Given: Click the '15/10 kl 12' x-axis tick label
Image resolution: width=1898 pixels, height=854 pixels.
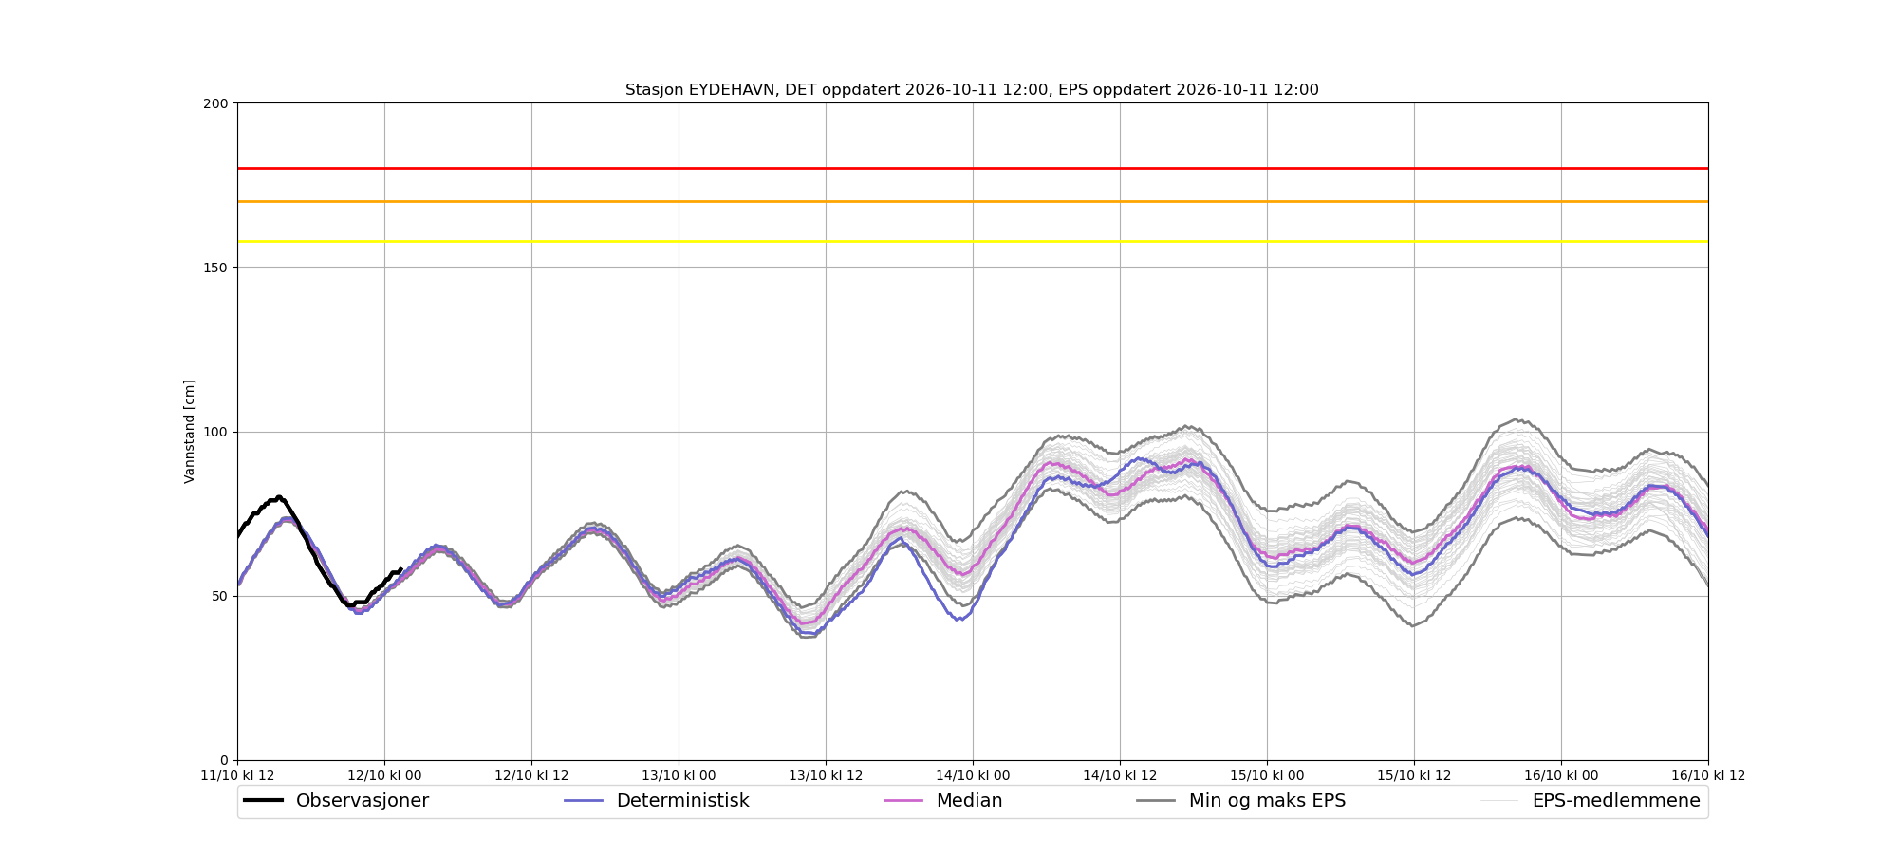Looking at the screenshot, I should (1414, 775).
